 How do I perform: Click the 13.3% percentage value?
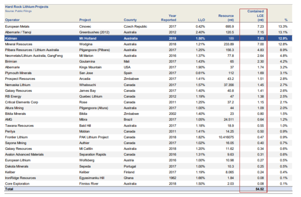(x=283, y=26)
